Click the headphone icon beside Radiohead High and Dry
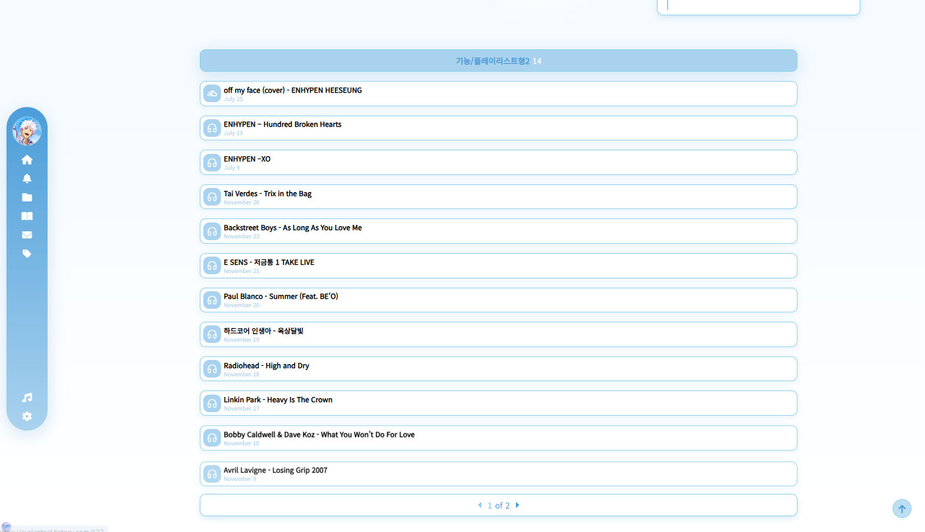Screen dimensions: 925x532 coord(212,369)
